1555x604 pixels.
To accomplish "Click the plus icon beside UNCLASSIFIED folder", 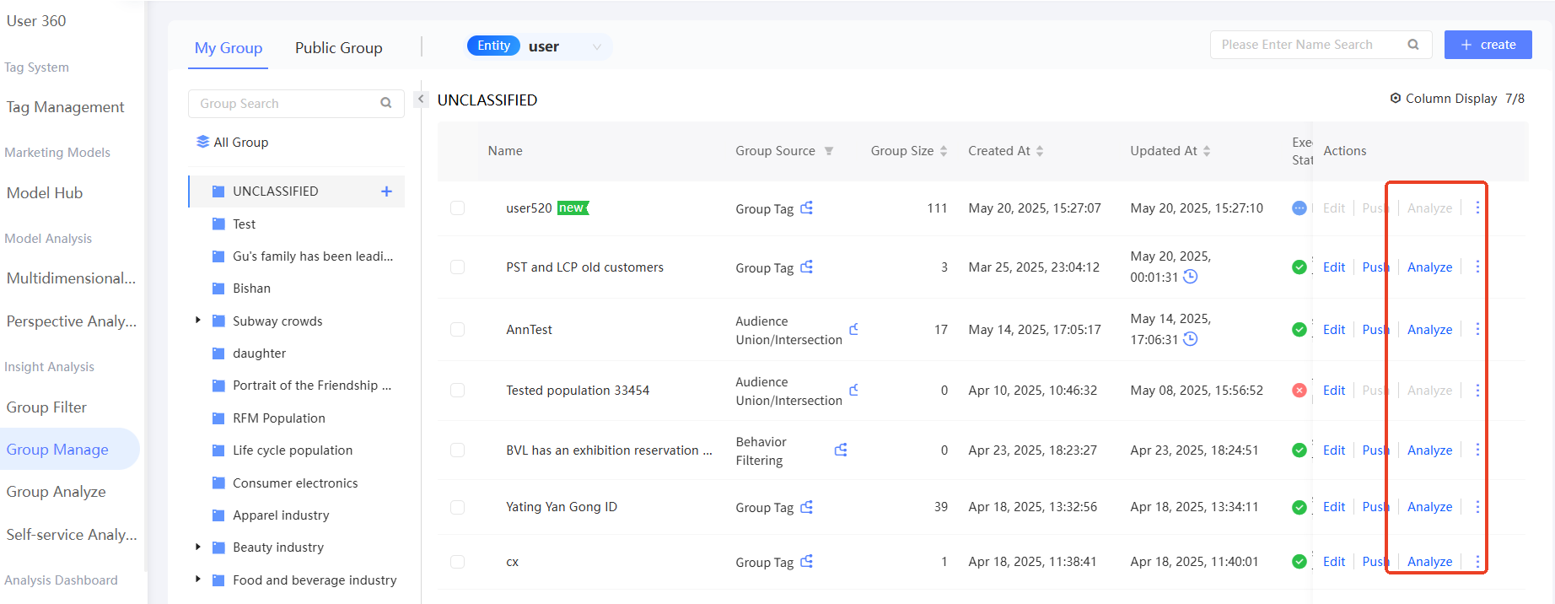I will pos(386,191).
